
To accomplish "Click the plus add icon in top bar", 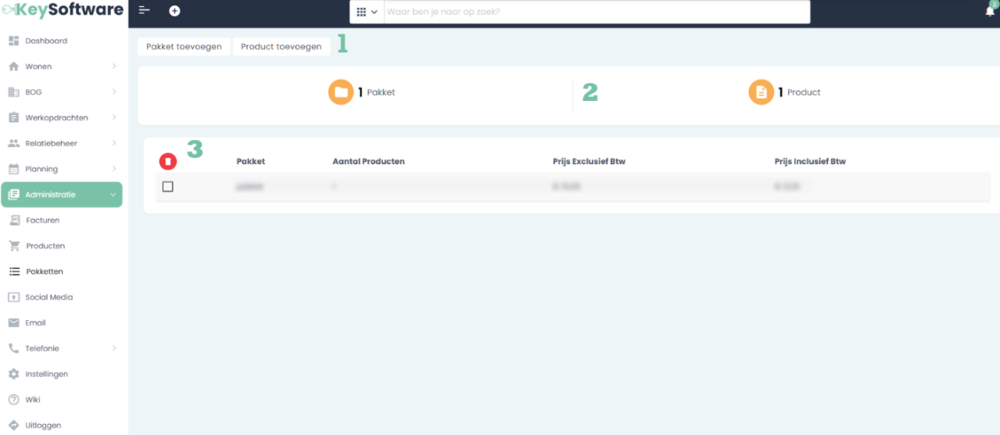I will coord(174,11).
